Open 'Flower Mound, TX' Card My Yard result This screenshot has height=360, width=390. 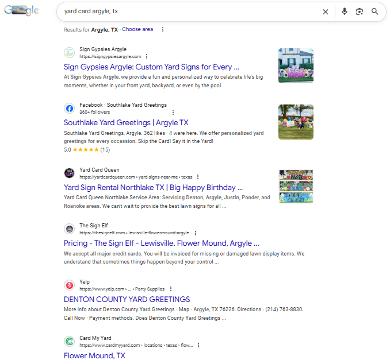pos(94,355)
